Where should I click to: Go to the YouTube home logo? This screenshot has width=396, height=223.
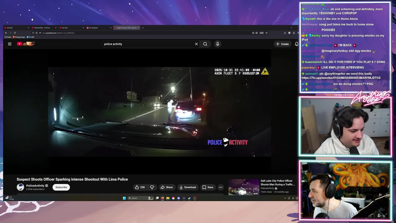tap(26, 44)
